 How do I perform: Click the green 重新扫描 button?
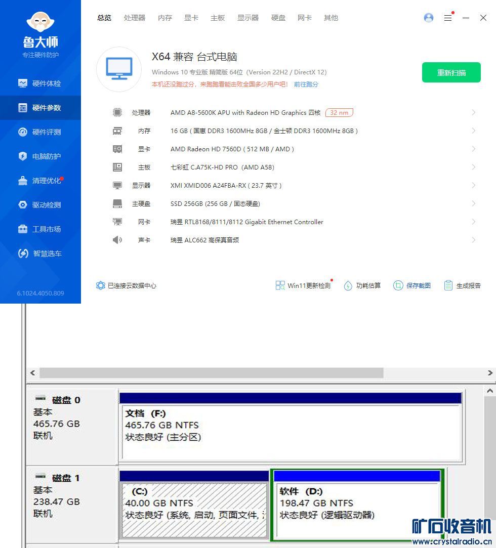(451, 72)
